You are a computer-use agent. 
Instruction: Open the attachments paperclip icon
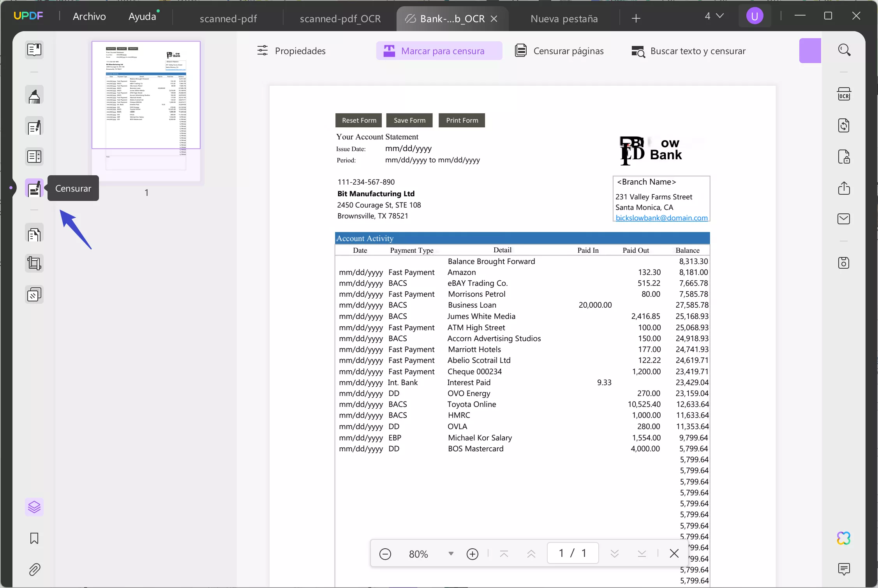click(x=34, y=570)
